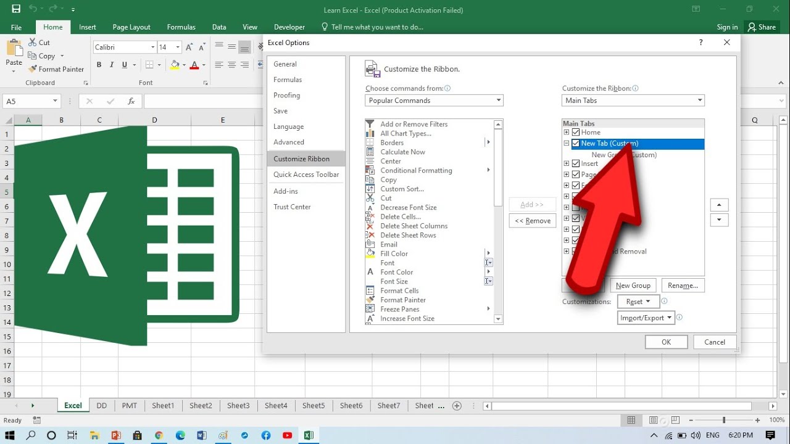Click the new sheet plus icon
The image size is (790, 444).
click(x=457, y=406)
